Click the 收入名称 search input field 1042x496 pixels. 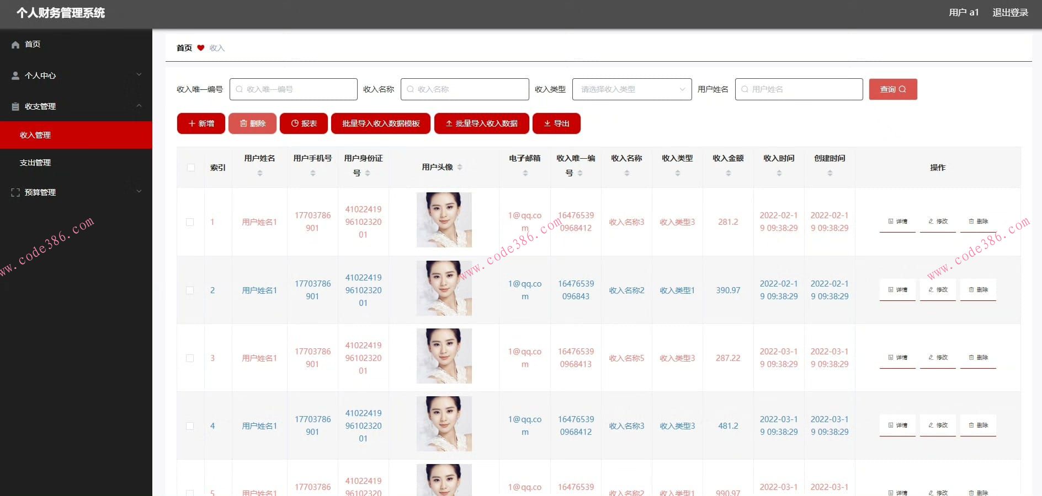pyautogui.click(x=465, y=89)
